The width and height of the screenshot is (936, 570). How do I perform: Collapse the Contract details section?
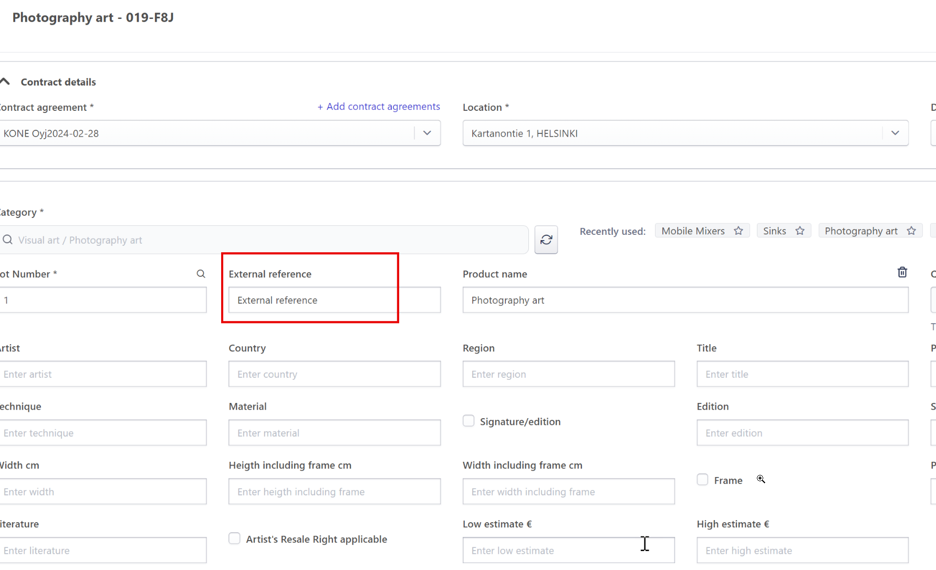[6, 81]
